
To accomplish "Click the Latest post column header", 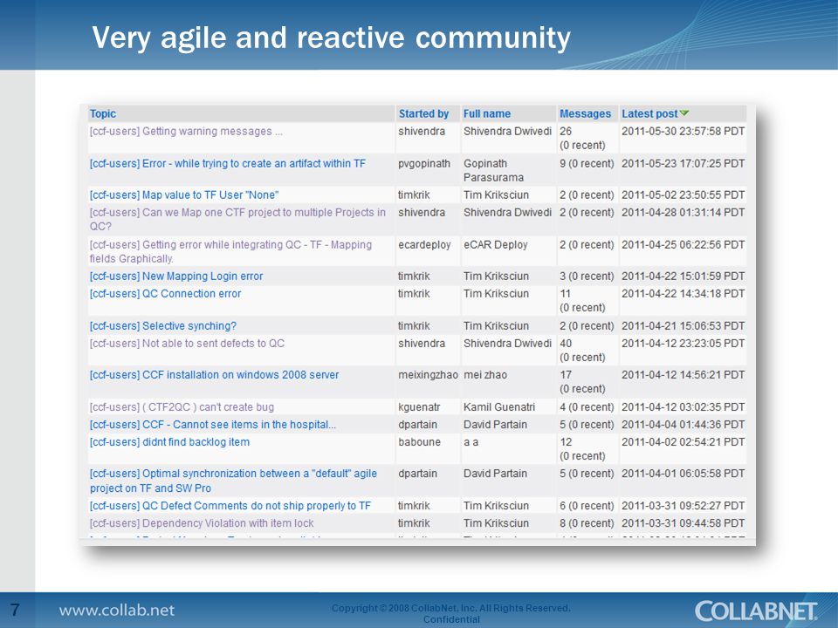I will click(649, 113).
